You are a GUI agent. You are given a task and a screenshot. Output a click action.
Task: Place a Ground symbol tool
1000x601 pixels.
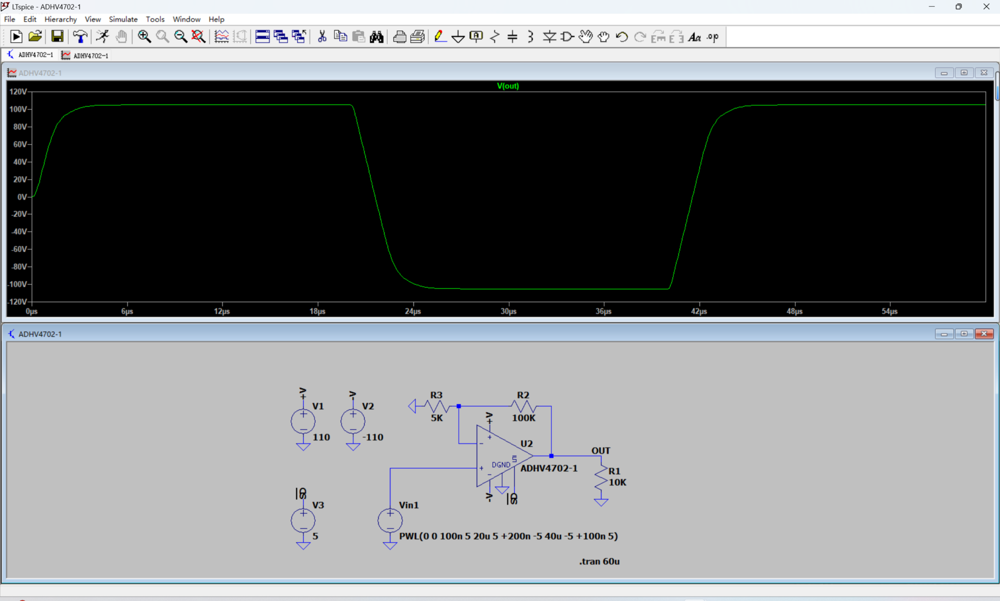click(458, 37)
